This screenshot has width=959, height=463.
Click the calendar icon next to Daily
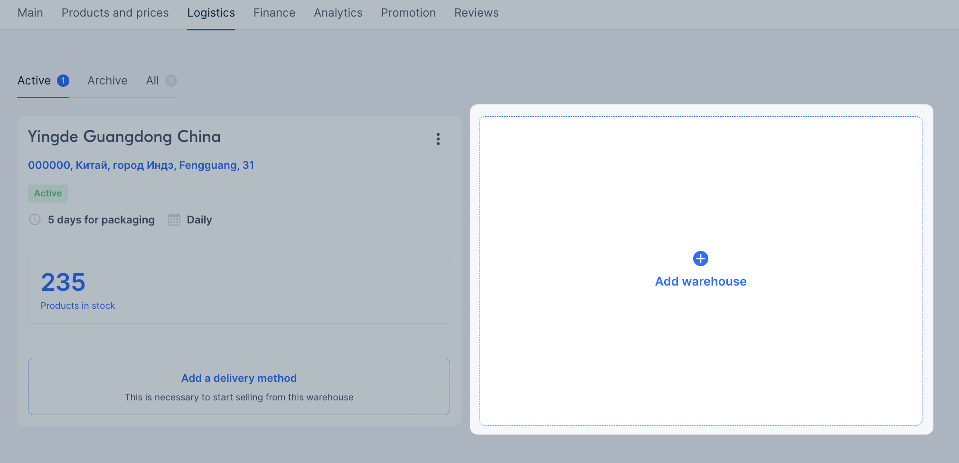174,220
